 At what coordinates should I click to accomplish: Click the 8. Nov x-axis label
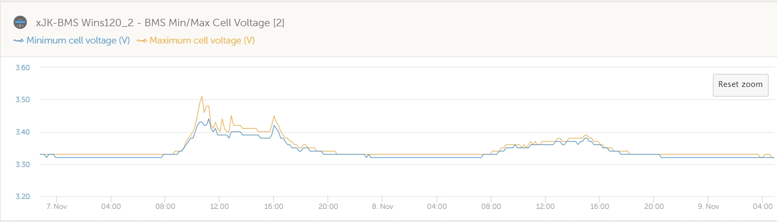coord(382,206)
